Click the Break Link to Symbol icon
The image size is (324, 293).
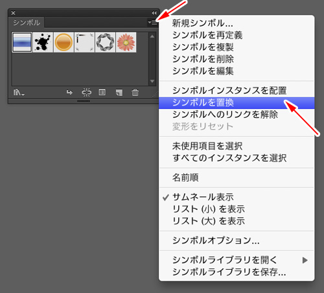pos(86,92)
